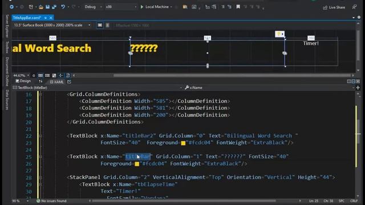Select the ?????? TextBlock in the designer

(144, 48)
